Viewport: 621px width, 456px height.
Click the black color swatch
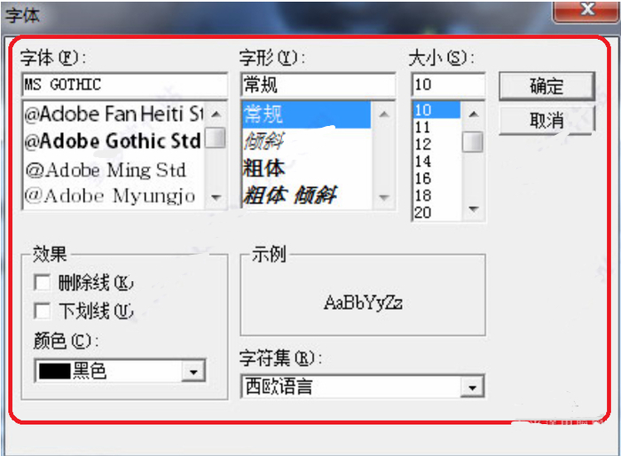(x=52, y=371)
